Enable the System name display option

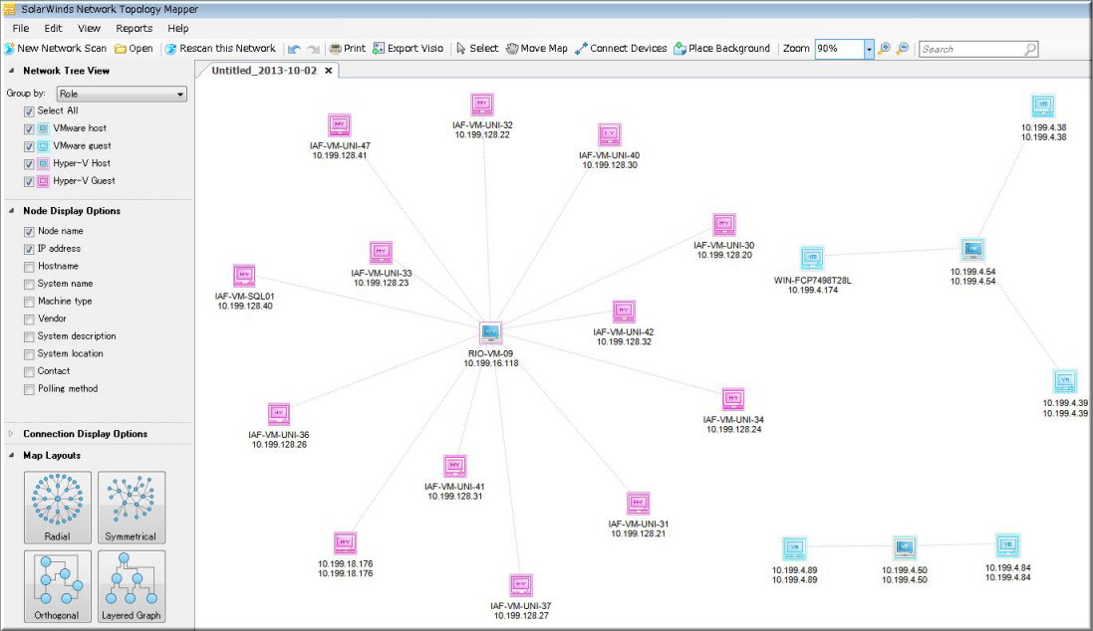pos(29,285)
